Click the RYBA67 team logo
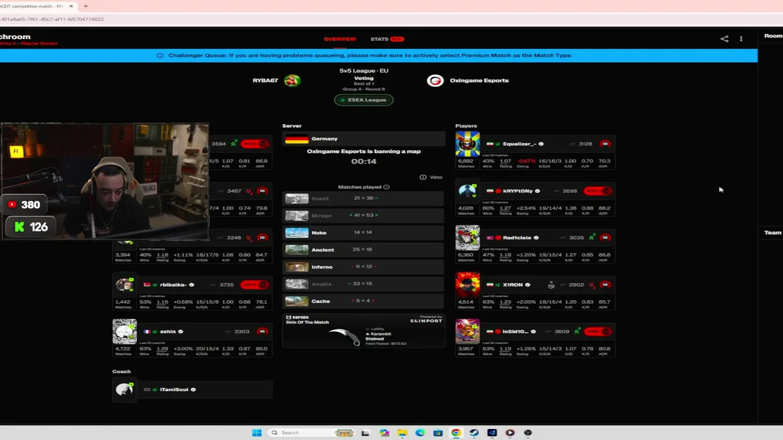This screenshot has height=440, width=783. (x=292, y=80)
